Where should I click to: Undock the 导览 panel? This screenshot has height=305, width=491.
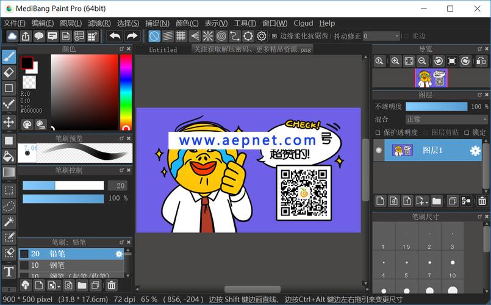(480, 49)
